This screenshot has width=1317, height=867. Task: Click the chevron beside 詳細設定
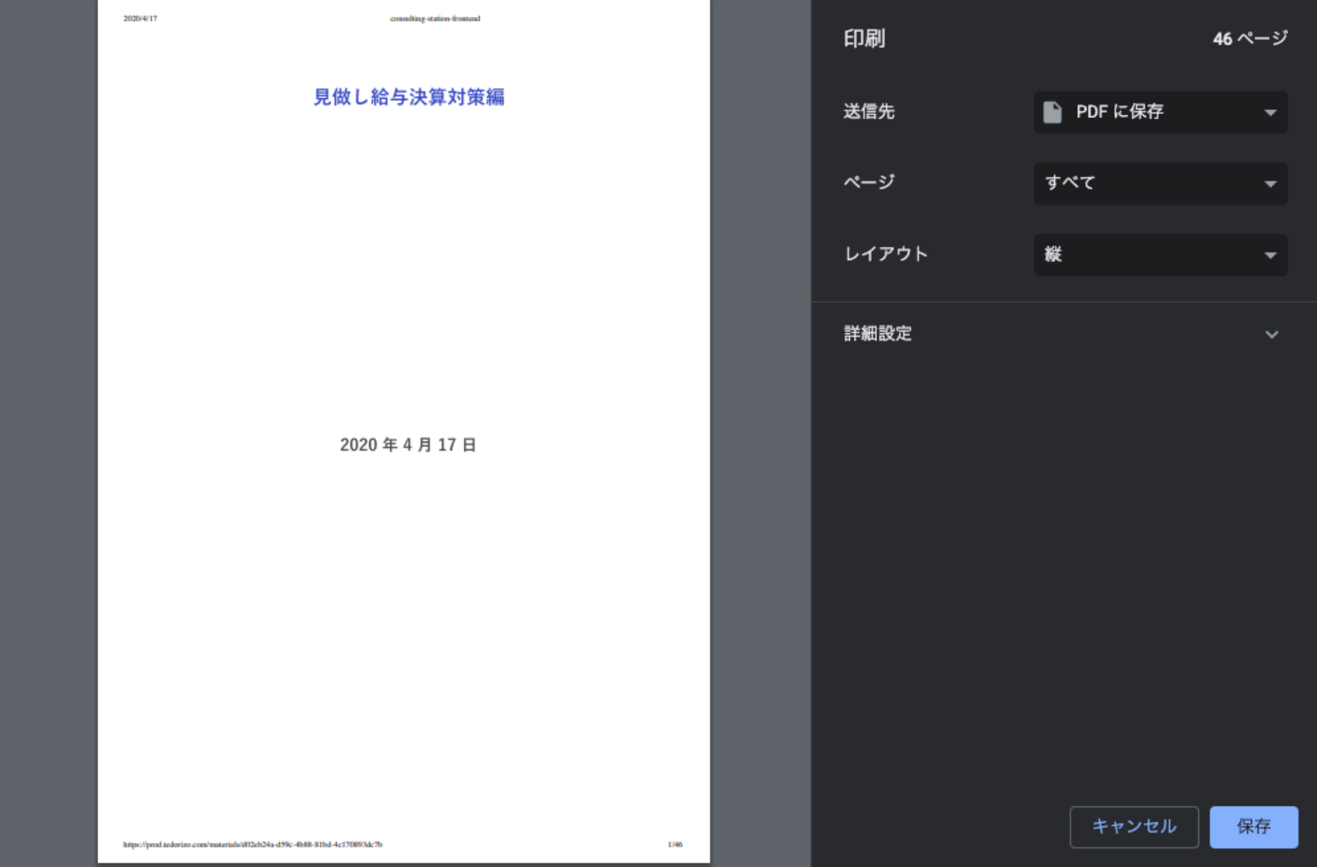pos(1272,335)
